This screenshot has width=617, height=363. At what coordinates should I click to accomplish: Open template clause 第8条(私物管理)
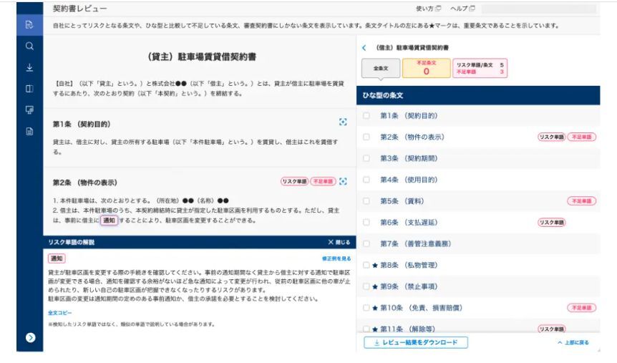click(409, 265)
